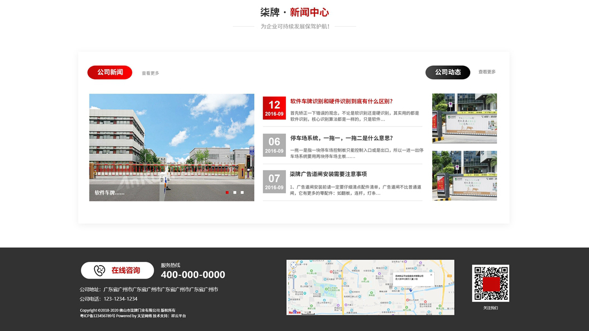Click the red 12 date badge
Image resolution: width=589 pixels, height=331 pixels.
[x=274, y=108]
